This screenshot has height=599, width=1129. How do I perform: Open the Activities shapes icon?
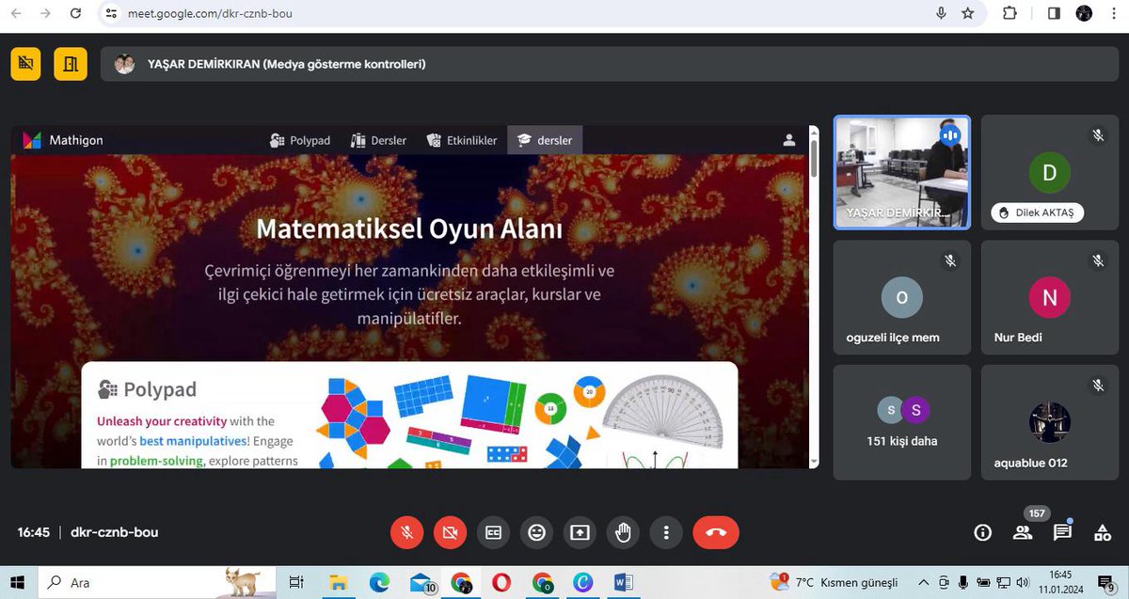[1102, 533]
